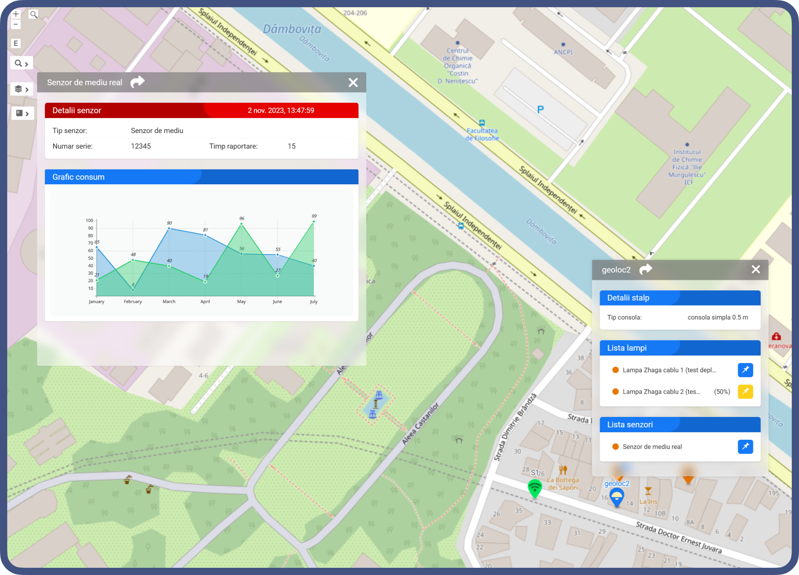
Task: Click Lampa Zhaga cablu 1 list entry
Action: (x=669, y=370)
